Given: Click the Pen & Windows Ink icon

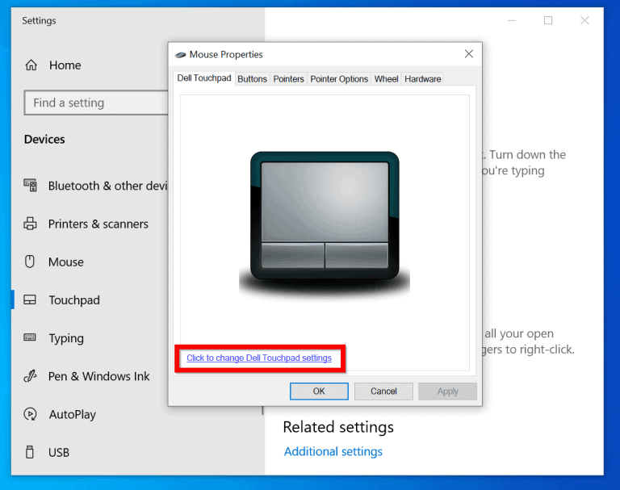Looking at the screenshot, I should [30, 375].
